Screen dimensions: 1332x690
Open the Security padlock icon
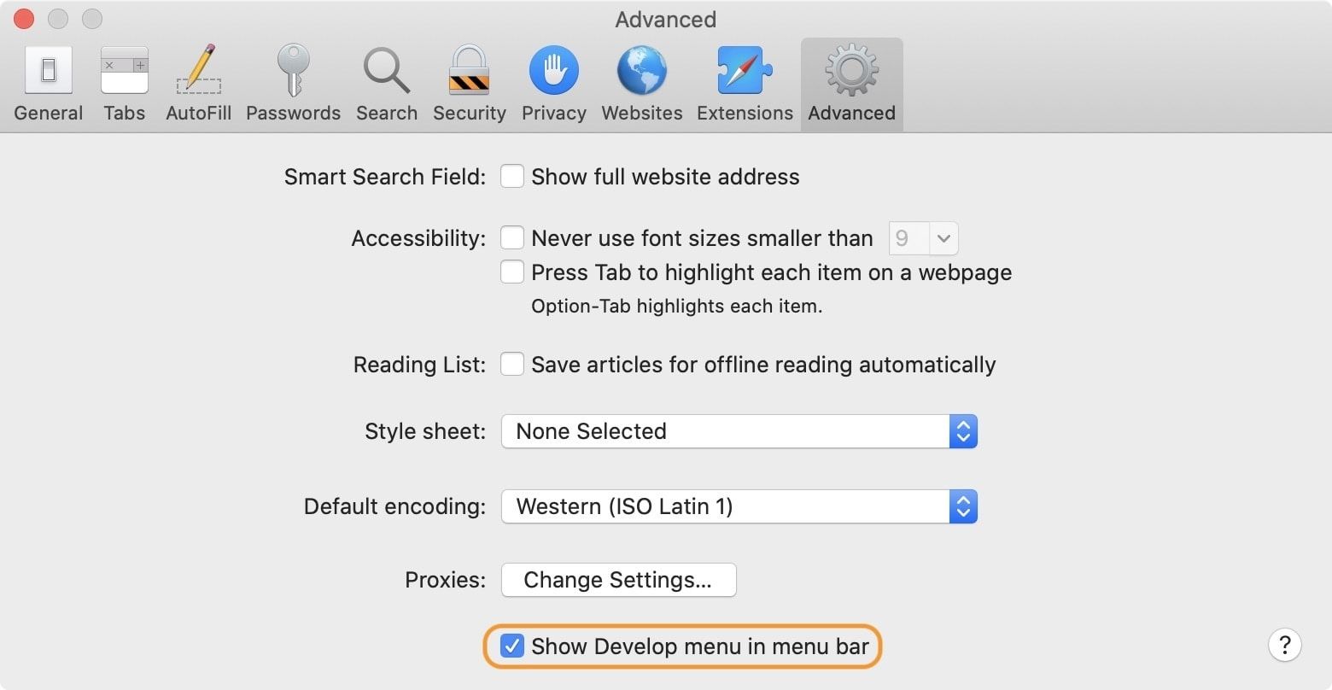(469, 71)
